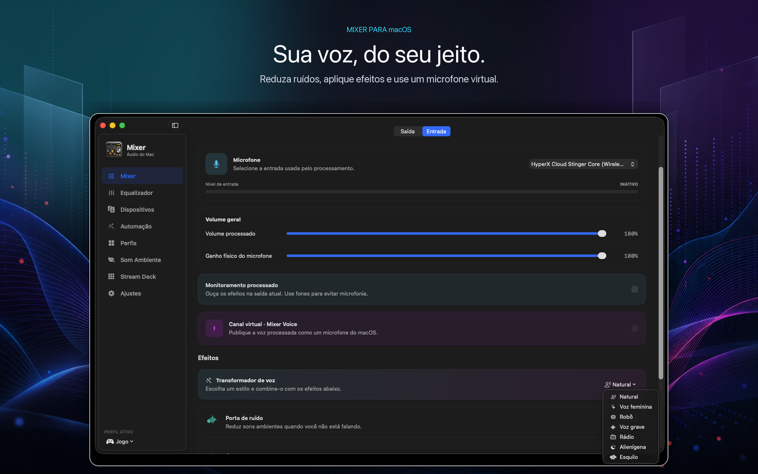Choose Voz grave voice style
The height and width of the screenshot is (474, 758).
click(631, 427)
